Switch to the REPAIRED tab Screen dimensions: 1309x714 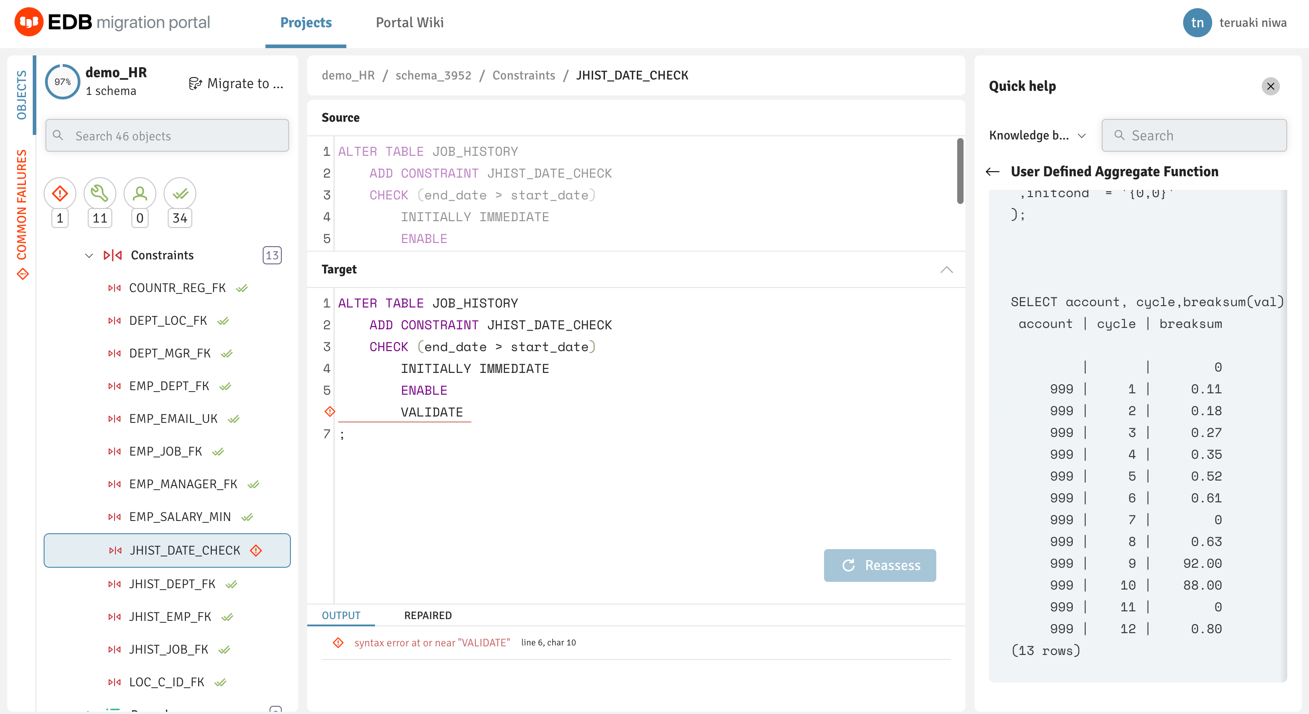427,615
